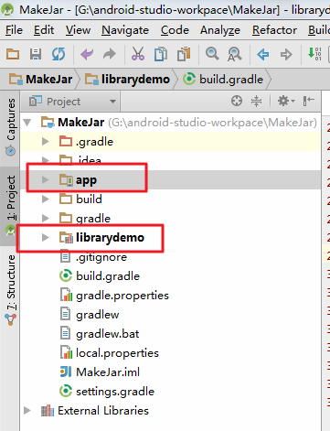Open the Refactor menu

pyautogui.click(x=274, y=30)
